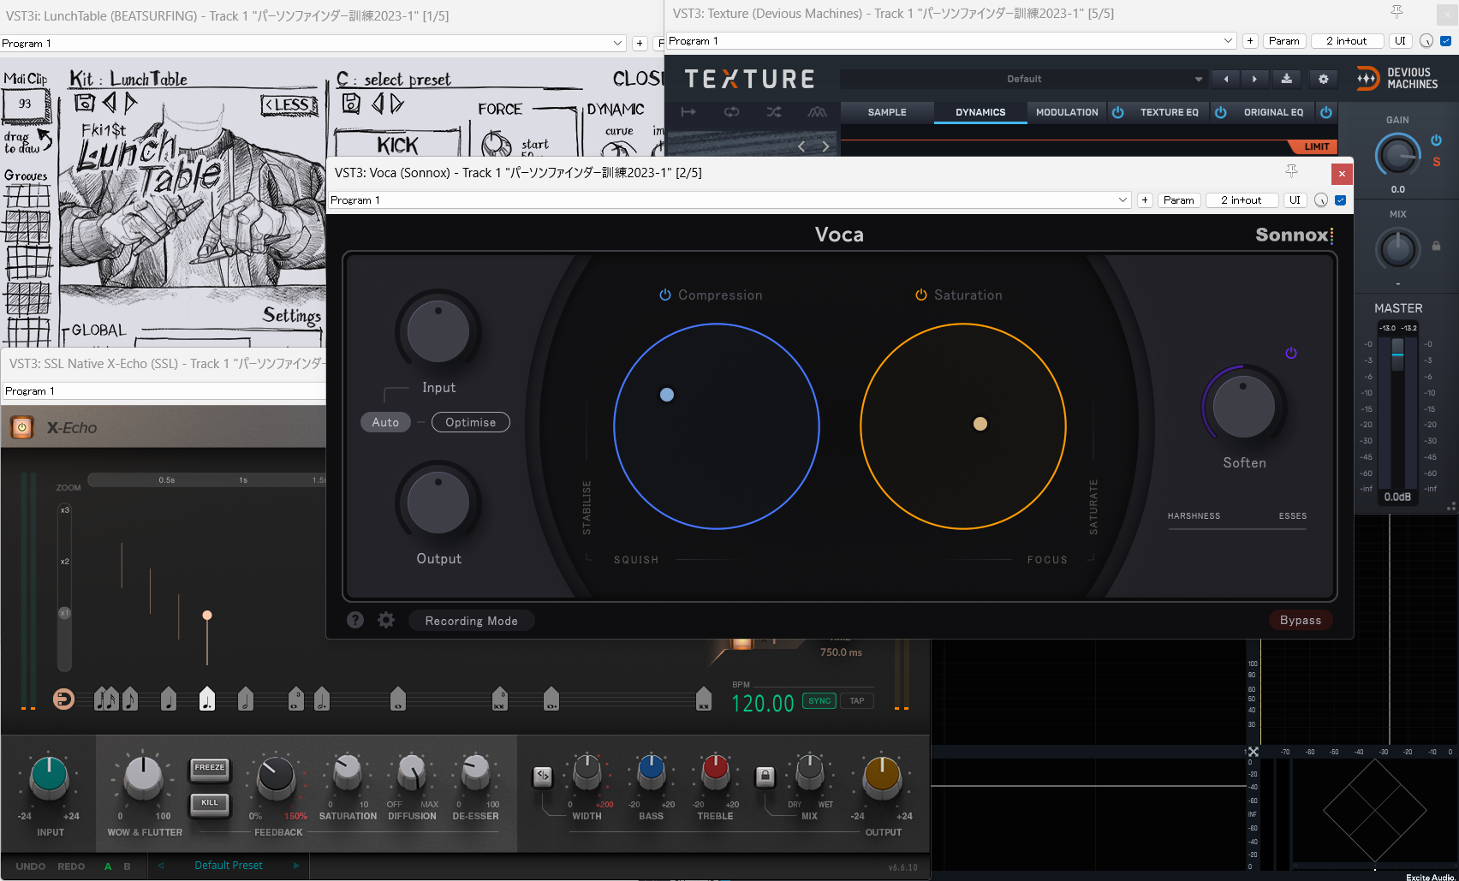Expand LunchTable Program 1 preset dropdown
The image size is (1459, 881).
(617, 44)
